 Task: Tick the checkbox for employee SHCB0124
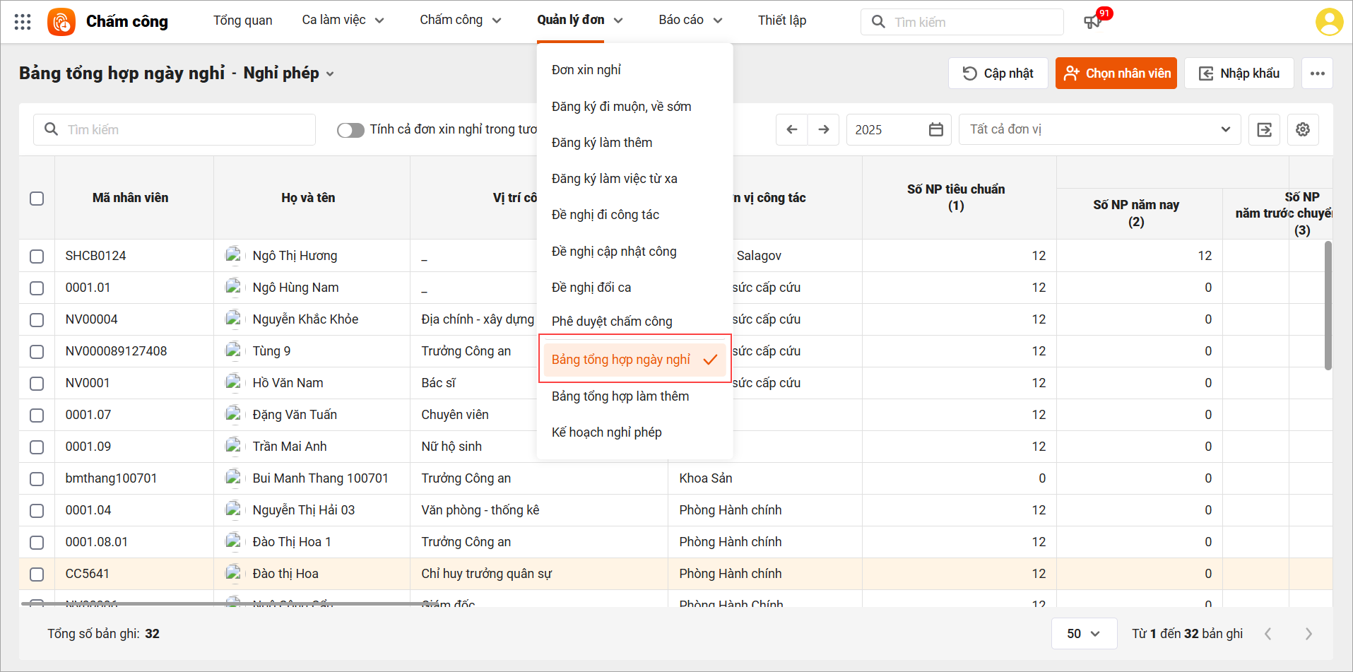click(37, 257)
